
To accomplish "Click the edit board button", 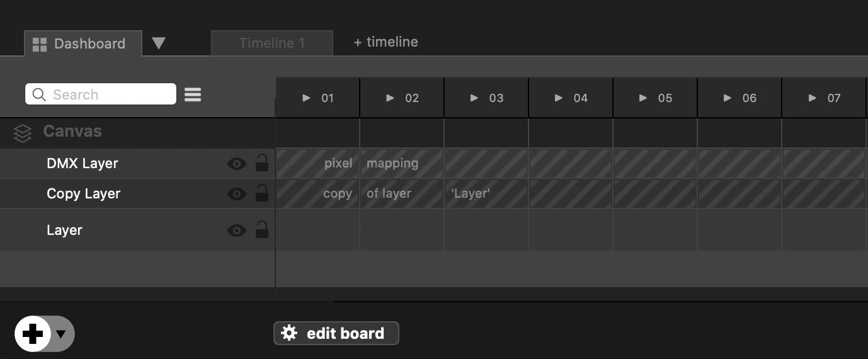I will 336,333.
